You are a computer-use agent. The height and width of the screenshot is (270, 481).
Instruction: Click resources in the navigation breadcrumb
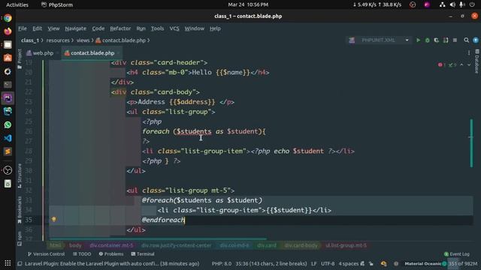coord(58,40)
